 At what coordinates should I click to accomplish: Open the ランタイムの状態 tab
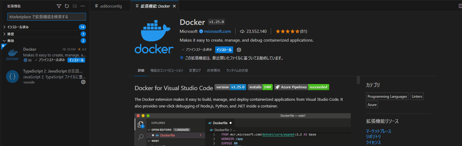click(x=237, y=70)
